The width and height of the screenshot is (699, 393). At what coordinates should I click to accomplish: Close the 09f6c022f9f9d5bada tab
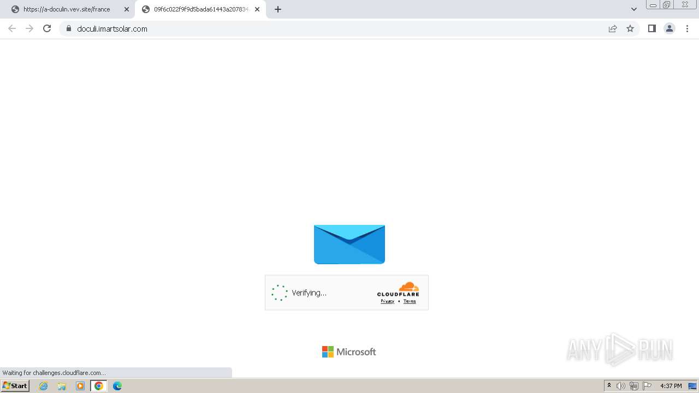pos(257,9)
